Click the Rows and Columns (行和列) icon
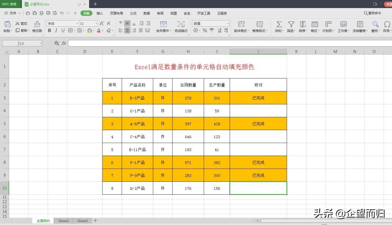 (328, 24)
